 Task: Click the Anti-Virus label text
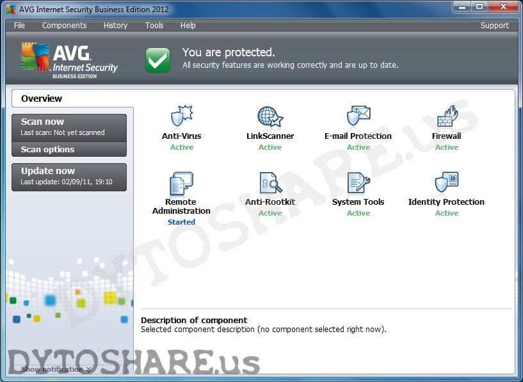pyautogui.click(x=181, y=136)
